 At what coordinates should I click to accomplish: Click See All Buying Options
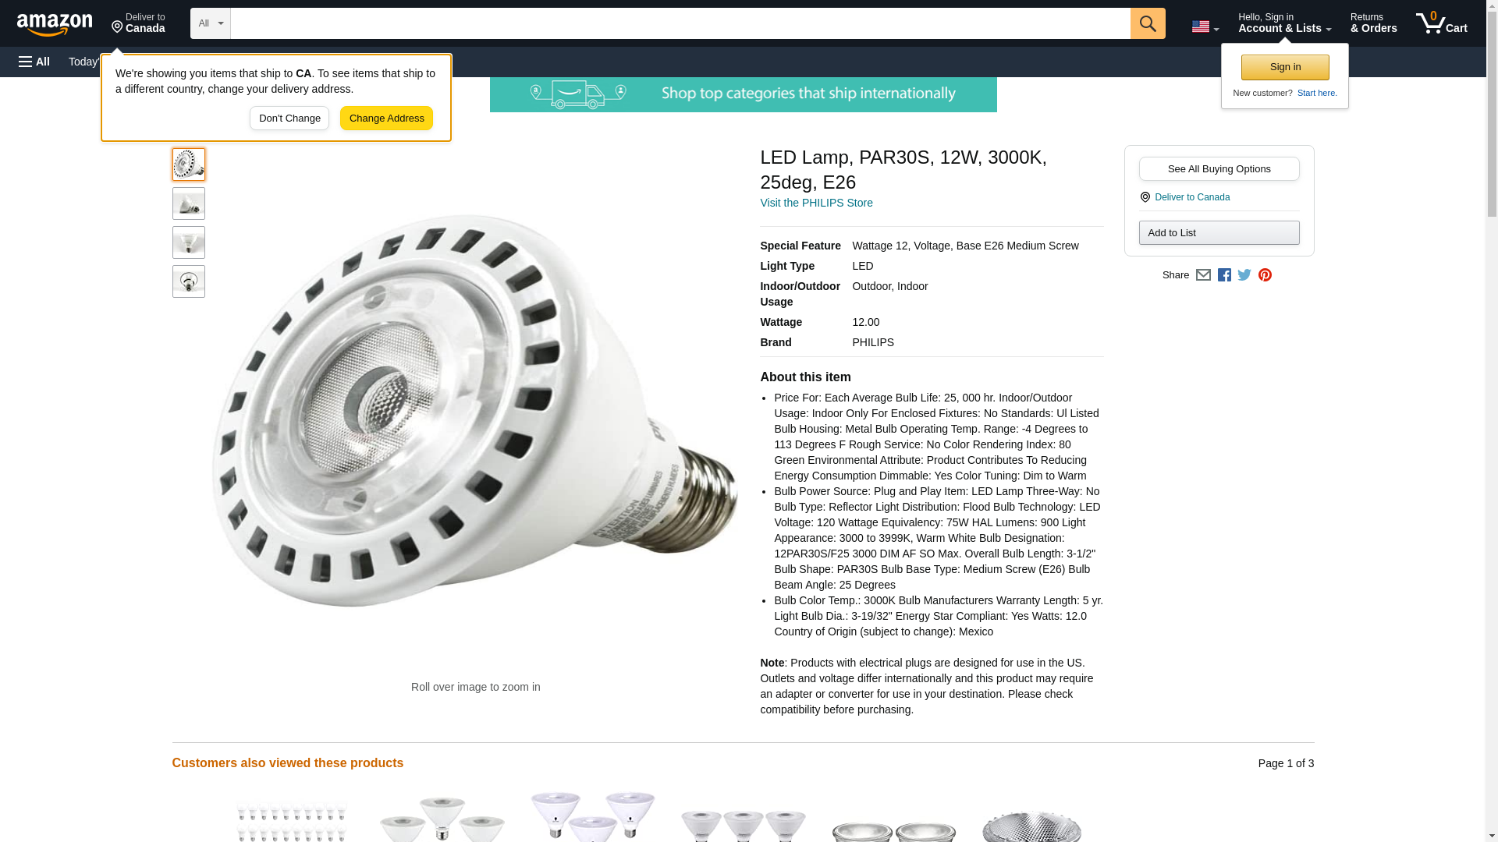point(1219,169)
